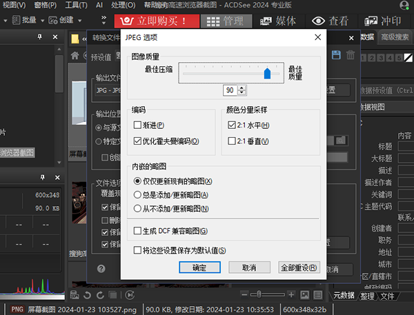
Task: Click left panel scroll down arrow
Action: pyautogui.click(x=59, y=163)
